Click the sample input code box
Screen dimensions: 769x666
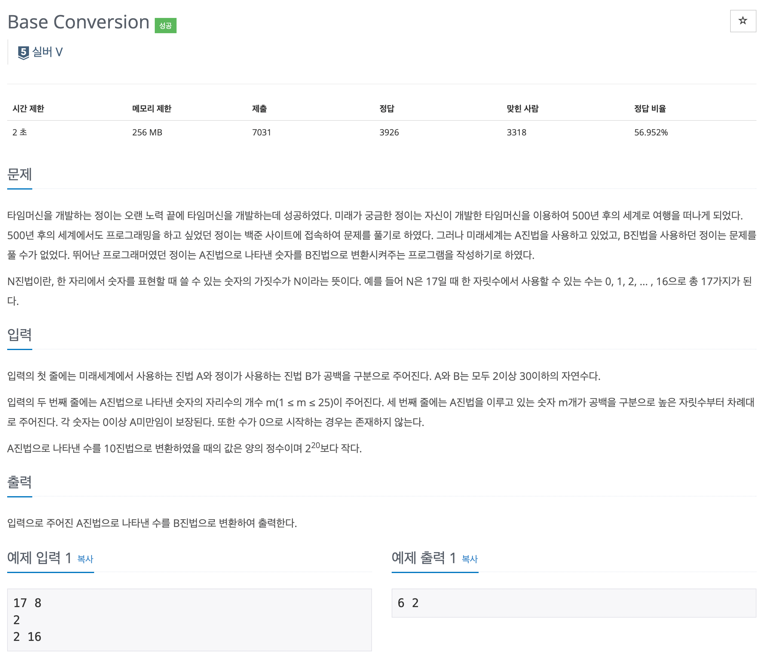point(189,620)
